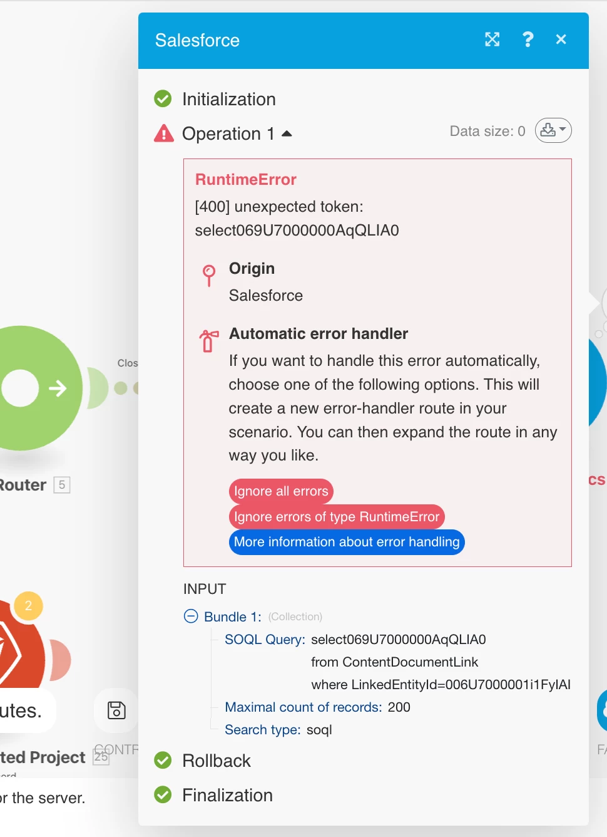Collapse the Operation 1 section
Viewport: 607px width, 837px height.
[287, 133]
